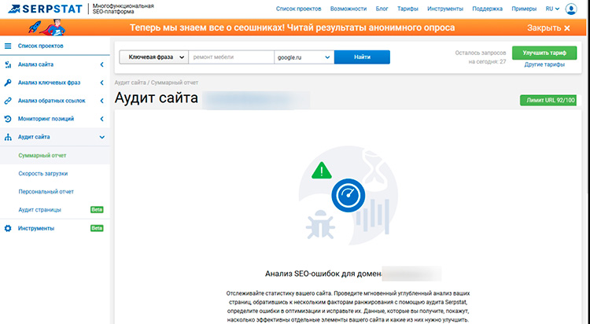Click the blue speedometer icon in illustration
The width and height of the screenshot is (590, 324).
click(348, 195)
